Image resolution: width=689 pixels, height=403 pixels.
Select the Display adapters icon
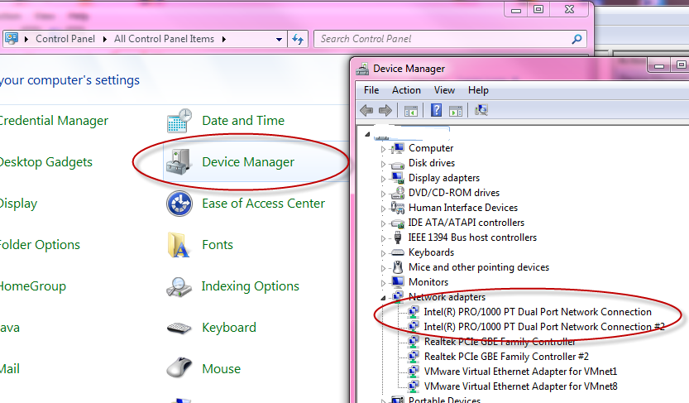tap(398, 178)
